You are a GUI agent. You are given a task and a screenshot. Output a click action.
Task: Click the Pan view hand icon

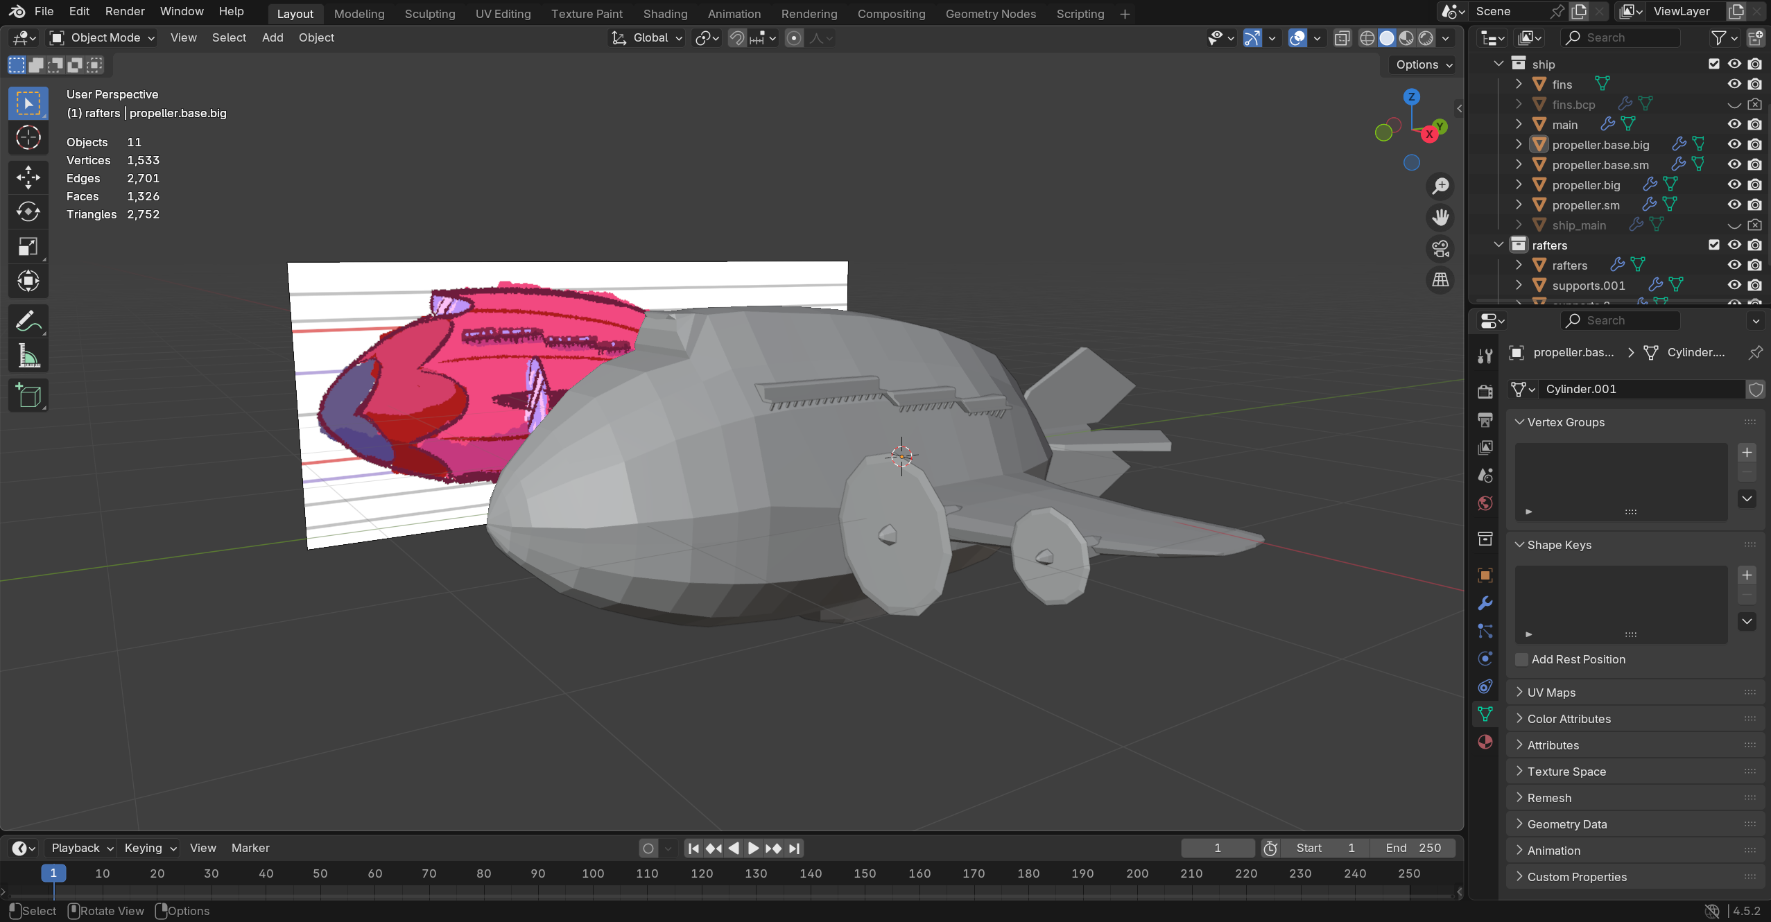(x=1440, y=218)
